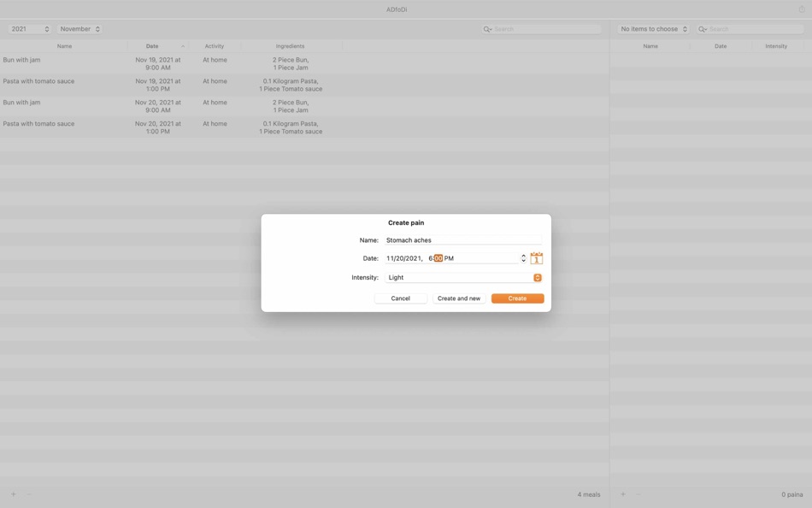
Task: Click the 'Nov 20, 2021 at 9:00 AM' cell
Action: coord(158,106)
